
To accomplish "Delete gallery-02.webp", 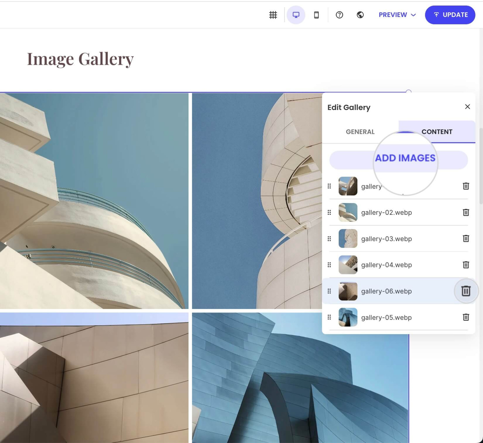I will click(466, 212).
